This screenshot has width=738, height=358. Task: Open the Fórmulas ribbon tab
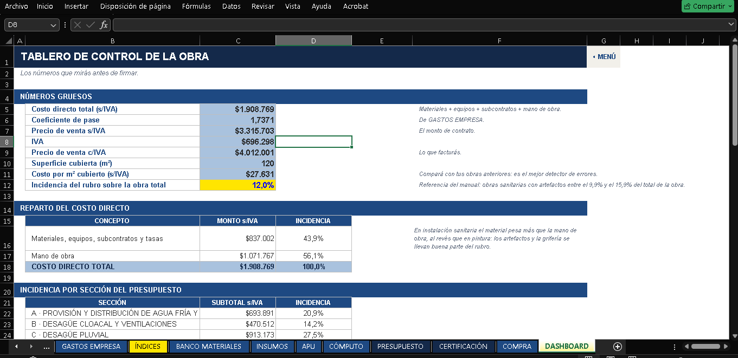click(196, 6)
